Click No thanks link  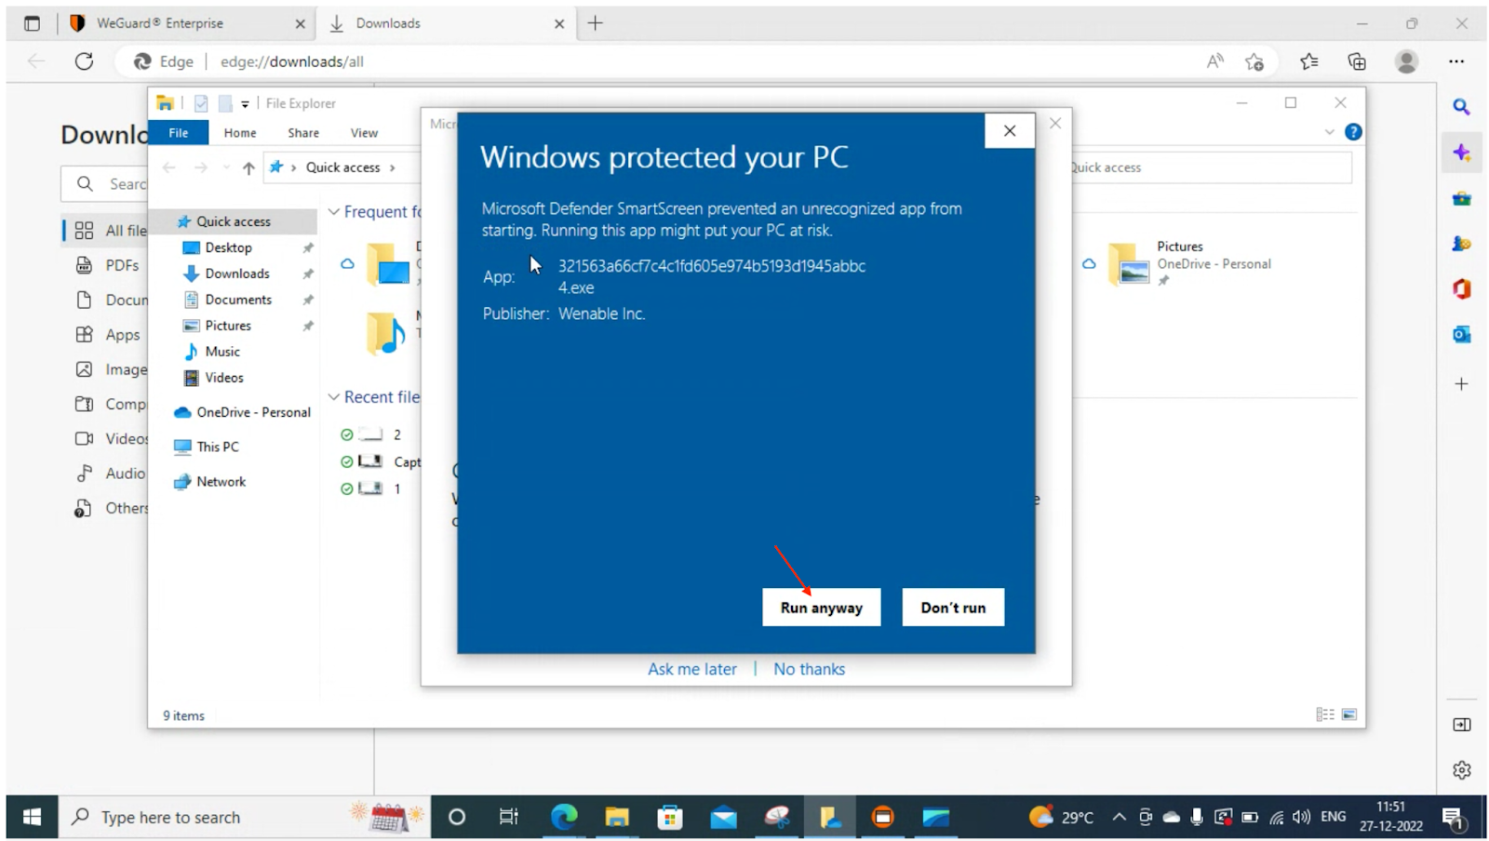click(809, 669)
